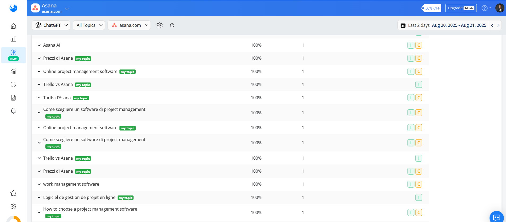The image size is (506, 222).
Task: Click the Tarifs d'Asana topic text
Action: pyautogui.click(x=57, y=98)
